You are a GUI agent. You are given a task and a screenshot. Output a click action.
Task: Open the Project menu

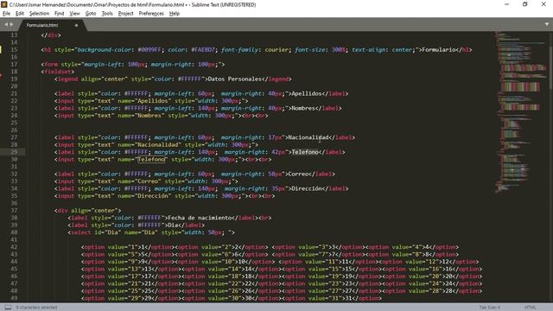(x=125, y=14)
